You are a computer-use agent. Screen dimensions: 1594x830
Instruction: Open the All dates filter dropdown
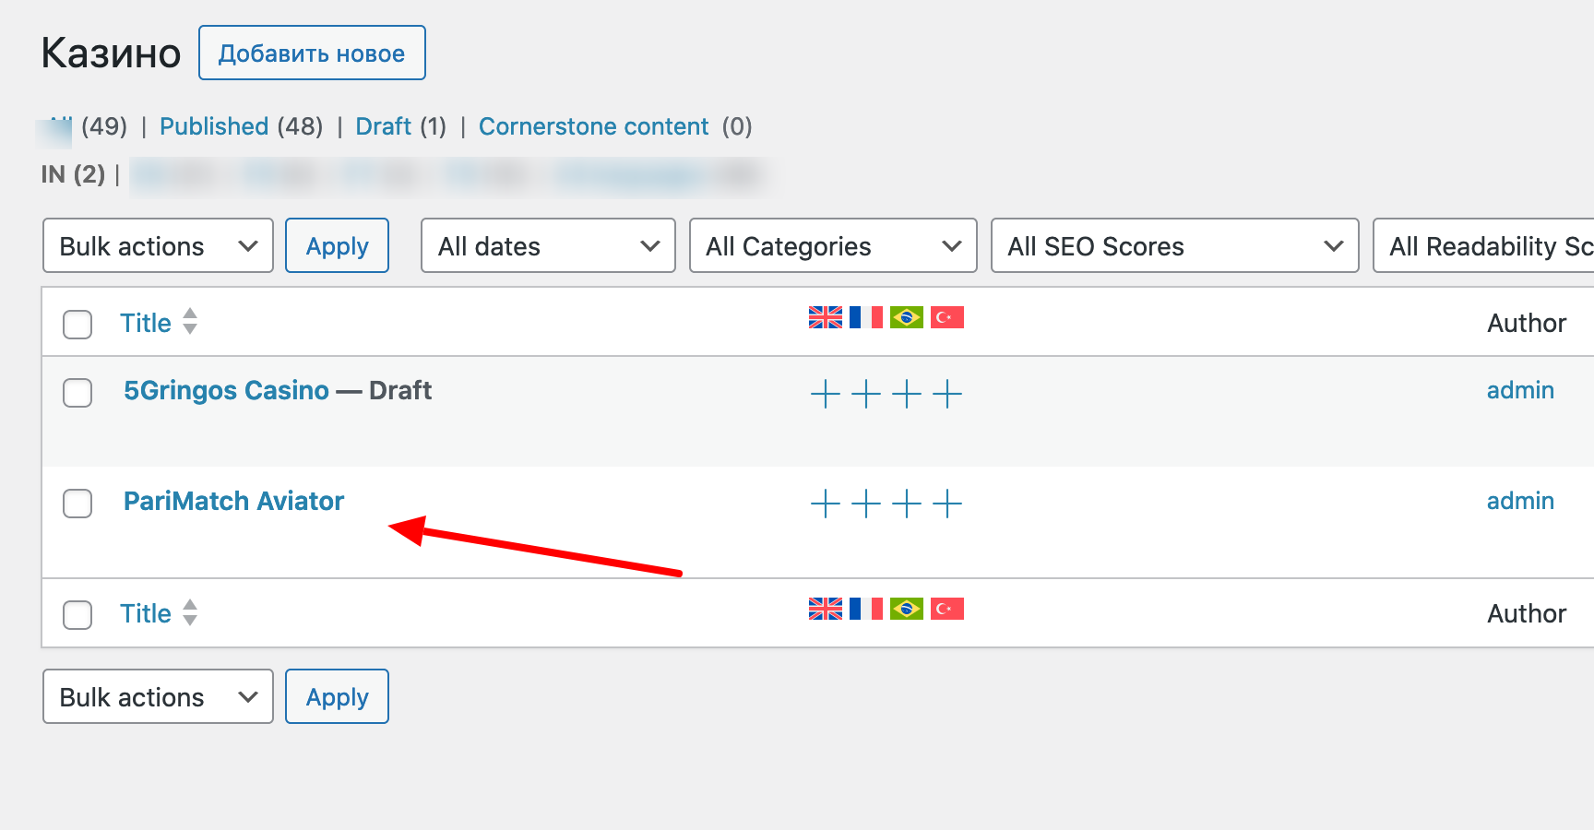[x=548, y=245]
